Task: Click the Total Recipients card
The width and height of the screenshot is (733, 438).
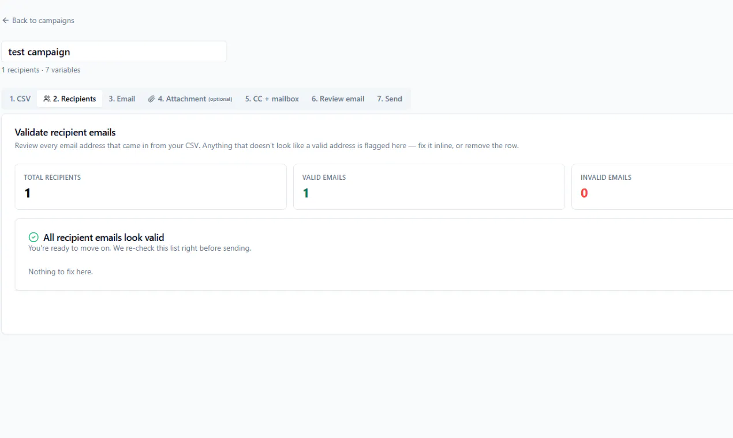Action: pos(151,187)
